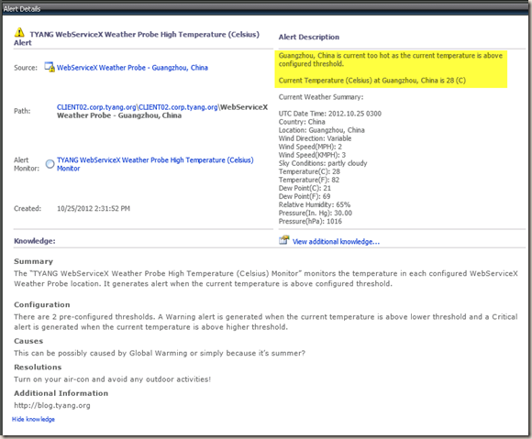Click the WebServiceX Weather Probe source icon
The height and width of the screenshot is (439, 532).
(50, 67)
